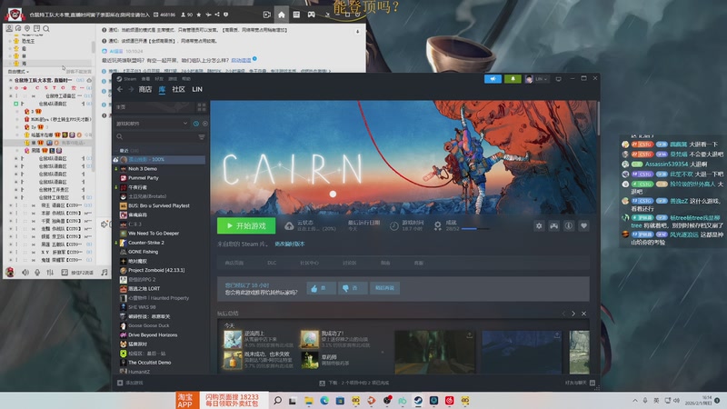Open gamepad icon in voice chat toolbar
The width and height of the screenshot is (727, 409).
point(311,15)
